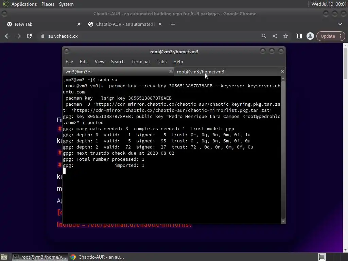The width and height of the screenshot is (348, 261).
Task: Open the Chrome profile avatar
Action: 310,36
